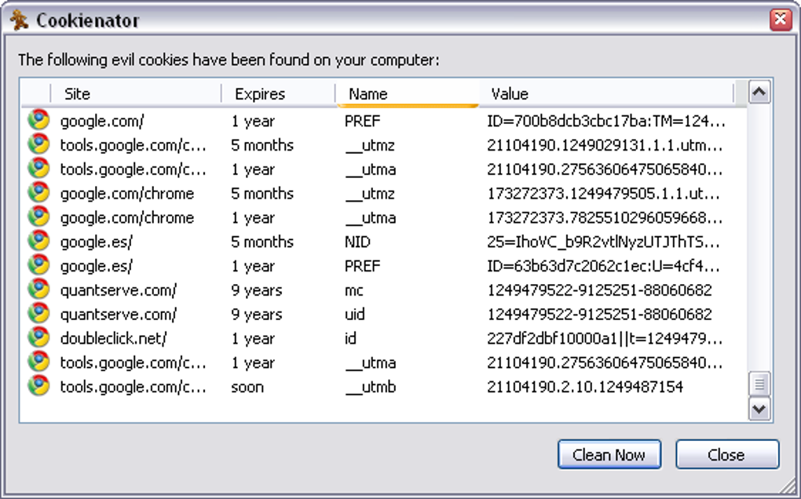Click uid cookie value 1249479522-9125251-88060682

click(599, 315)
